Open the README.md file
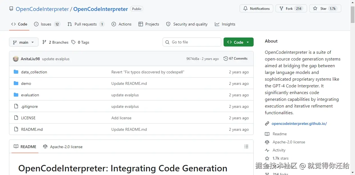 pos(32,129)
